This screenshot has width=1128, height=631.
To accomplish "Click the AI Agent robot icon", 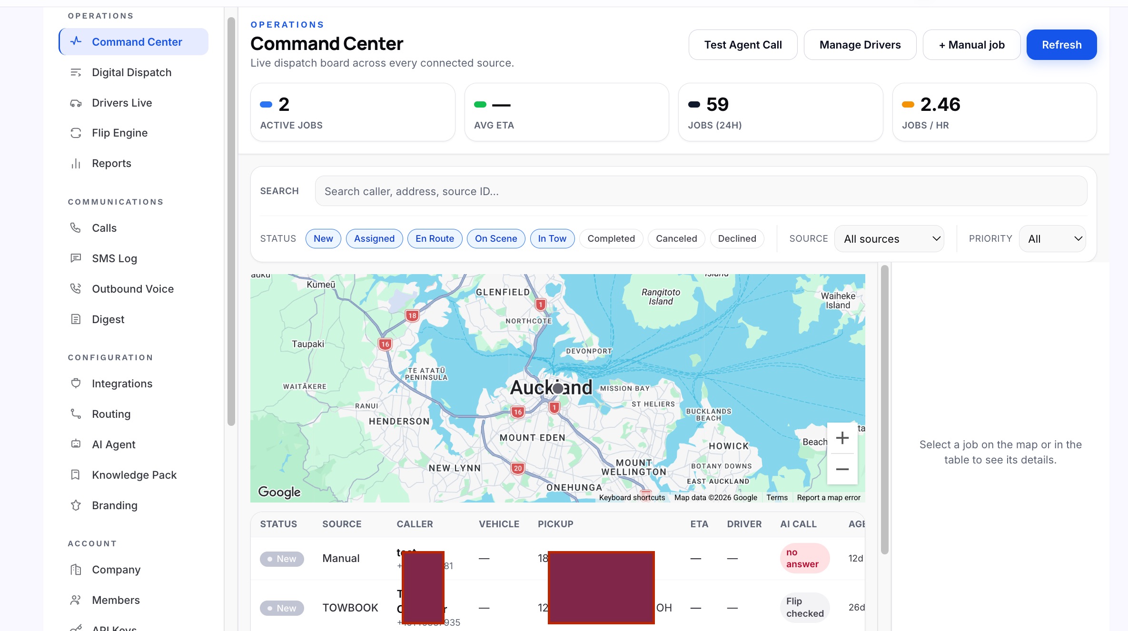I will click(76, 444).
